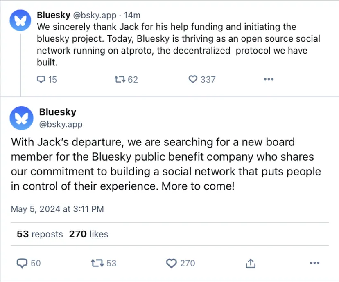
Task: Open the main post's three-dot menu
Action: [314, 263]
